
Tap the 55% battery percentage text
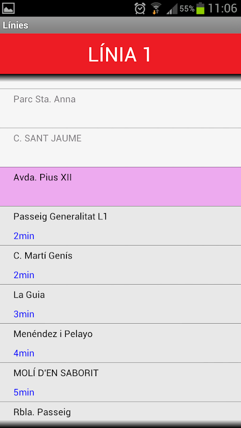click(x=187, y=9)
